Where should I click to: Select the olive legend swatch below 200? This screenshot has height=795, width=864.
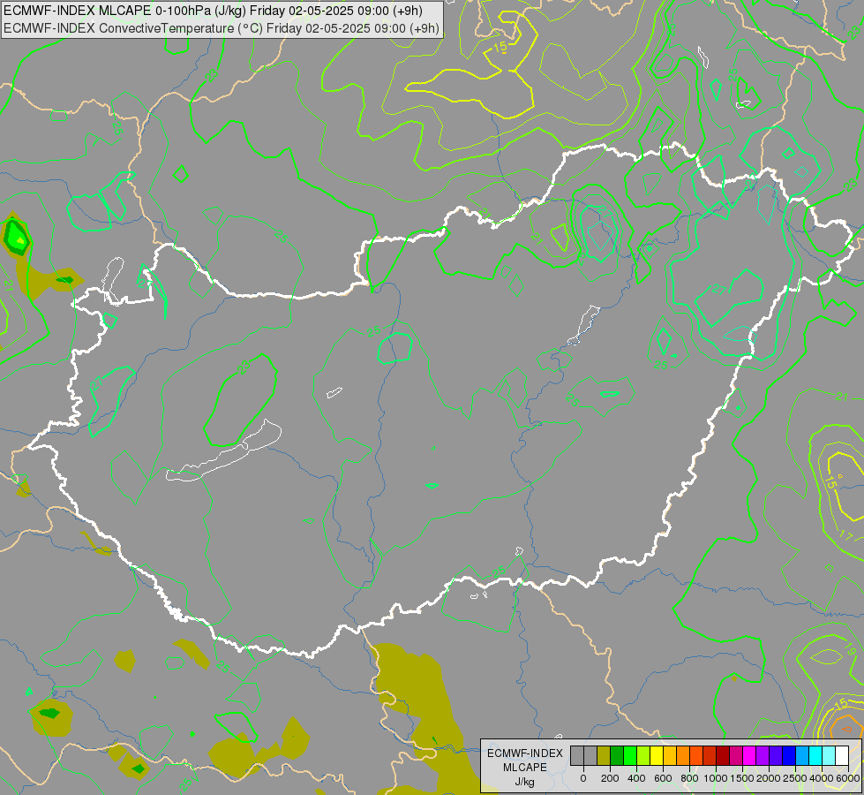tap(604, 756)
